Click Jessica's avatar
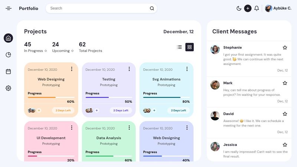Viewport: 297px width, 167px height. (x=215, y=147)
